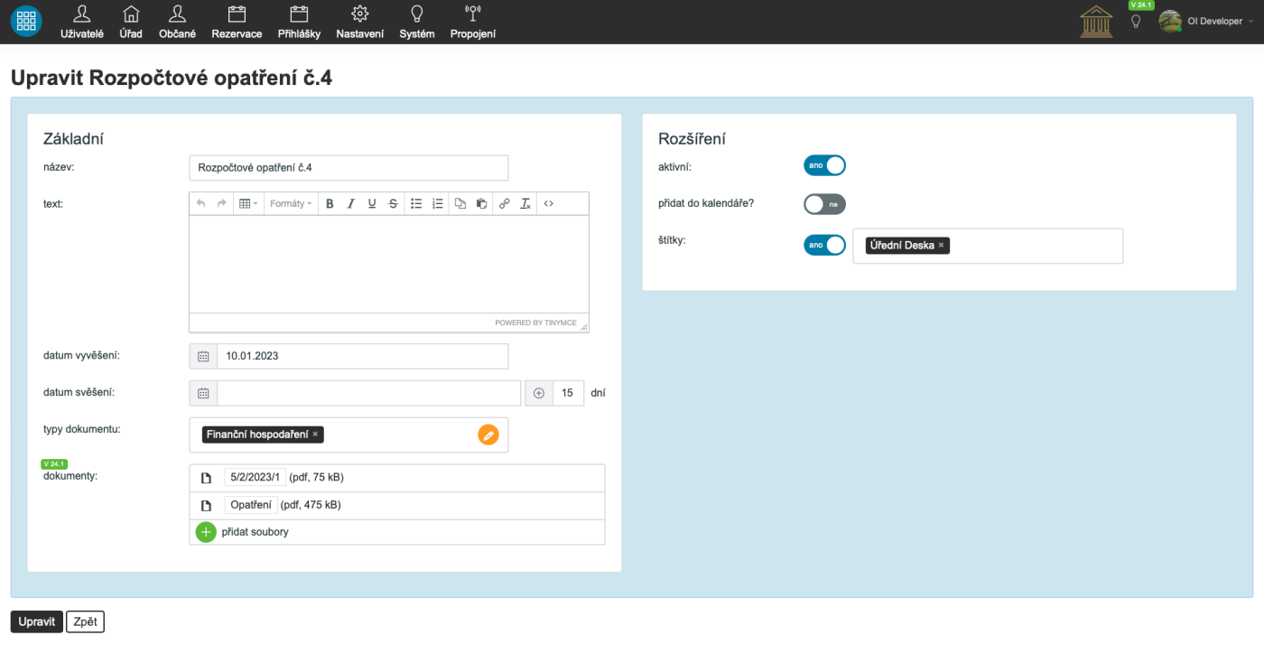Insert a link with the chain icon

point(505,203)
